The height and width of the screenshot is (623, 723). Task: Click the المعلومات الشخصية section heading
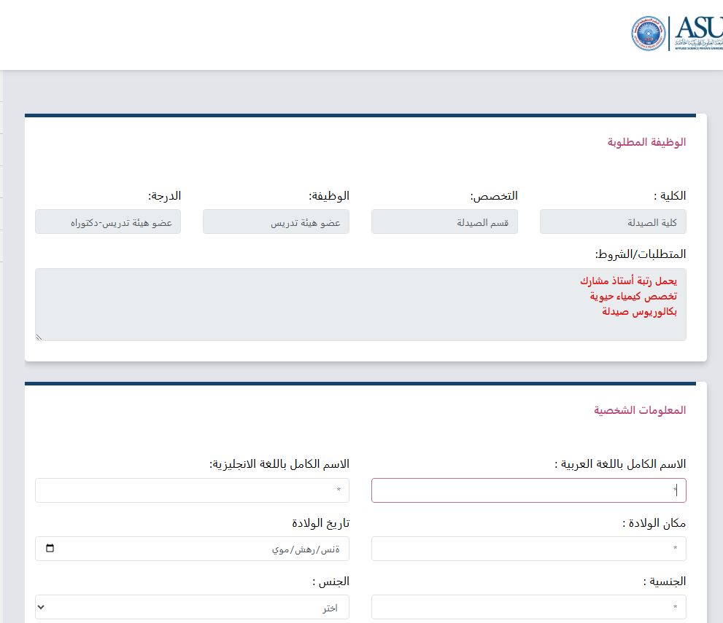click(x=640, y=410)
